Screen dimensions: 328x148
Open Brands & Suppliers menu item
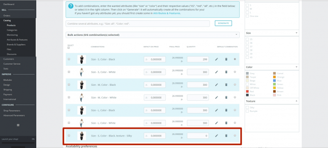(x=16, y=45)
